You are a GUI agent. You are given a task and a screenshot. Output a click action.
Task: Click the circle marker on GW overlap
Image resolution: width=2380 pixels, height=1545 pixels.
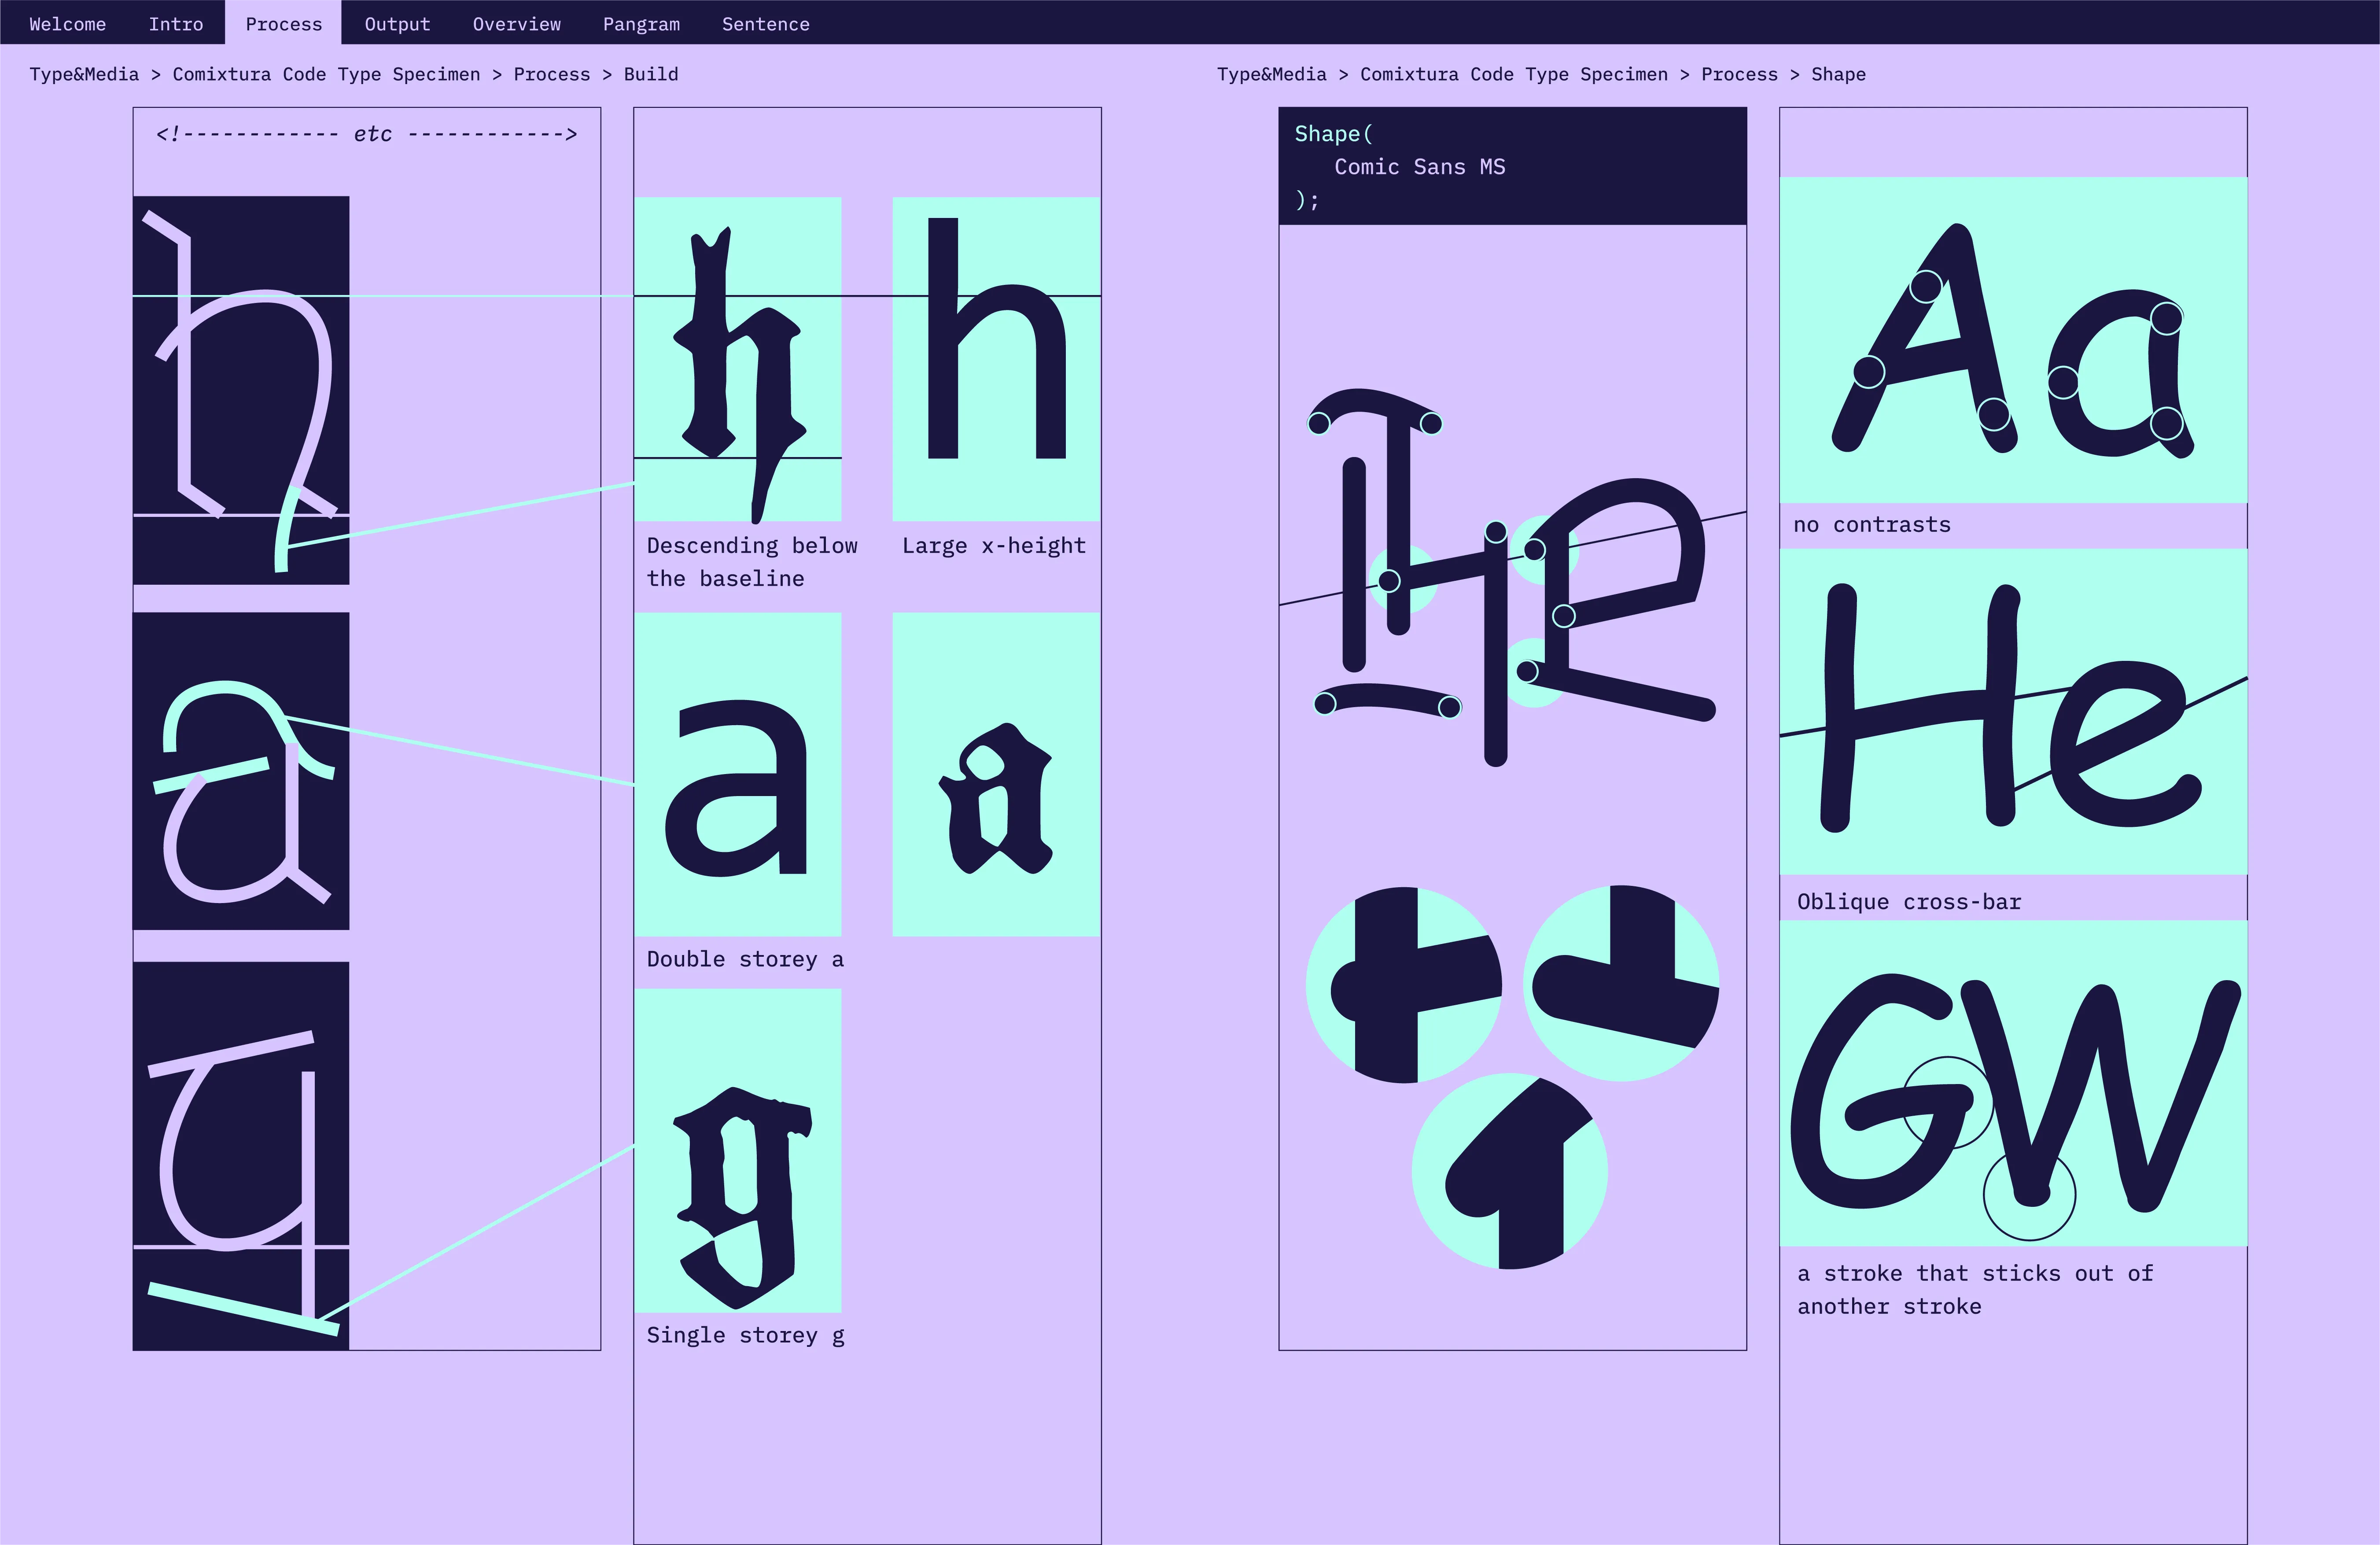click(1948, 1103)
